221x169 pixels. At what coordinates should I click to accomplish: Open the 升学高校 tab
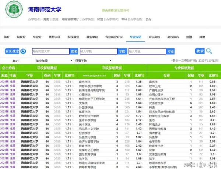(154, 37)
